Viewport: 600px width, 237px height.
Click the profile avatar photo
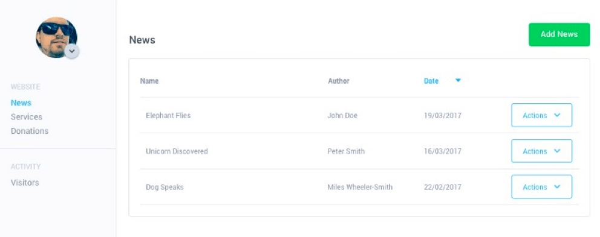[57, 37]
